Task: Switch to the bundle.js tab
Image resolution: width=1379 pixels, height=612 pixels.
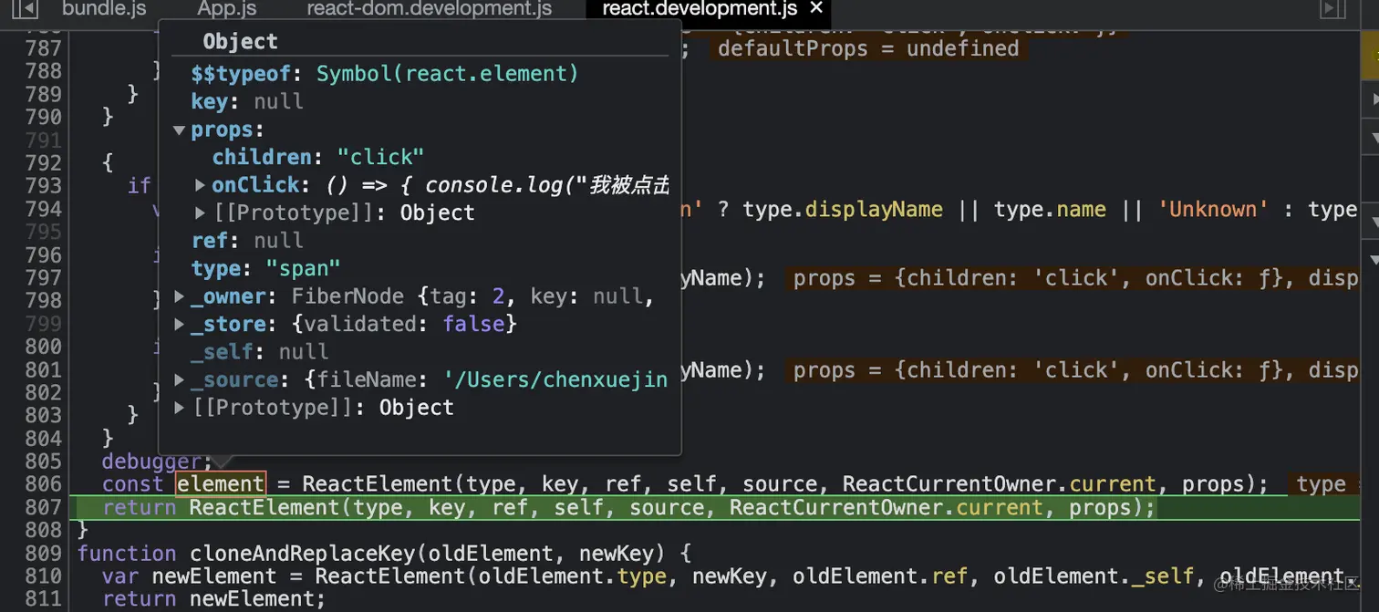Action: coord(104,9)
